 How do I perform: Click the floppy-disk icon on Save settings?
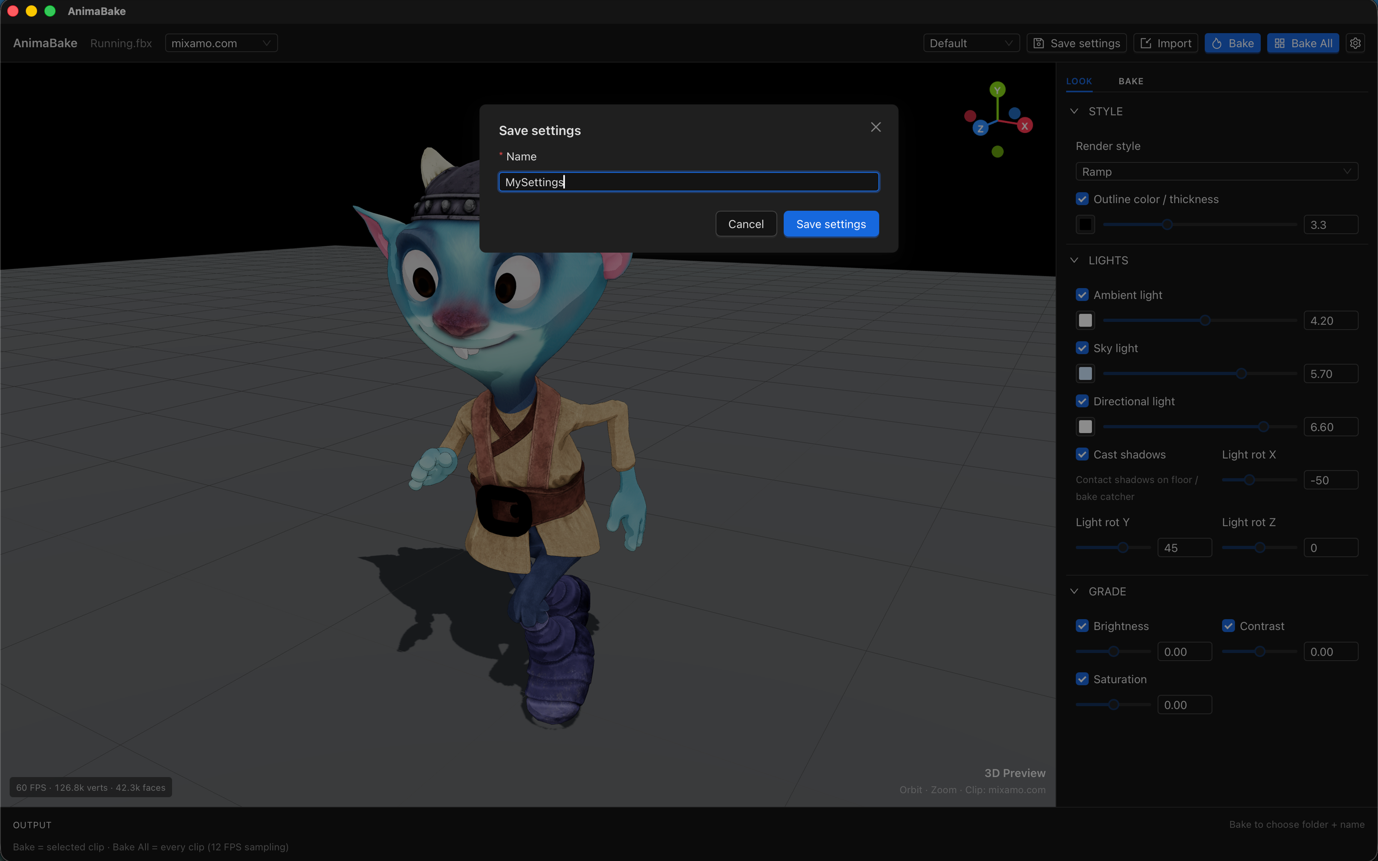[x=1039, y=43]
